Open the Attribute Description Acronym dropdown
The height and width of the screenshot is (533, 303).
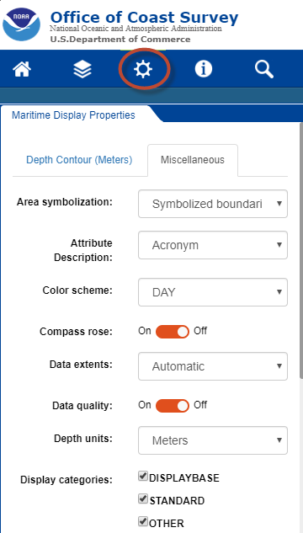[x=213, y=245]
